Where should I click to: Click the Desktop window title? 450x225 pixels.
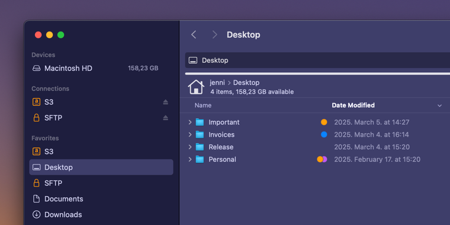tap(243, 35)
